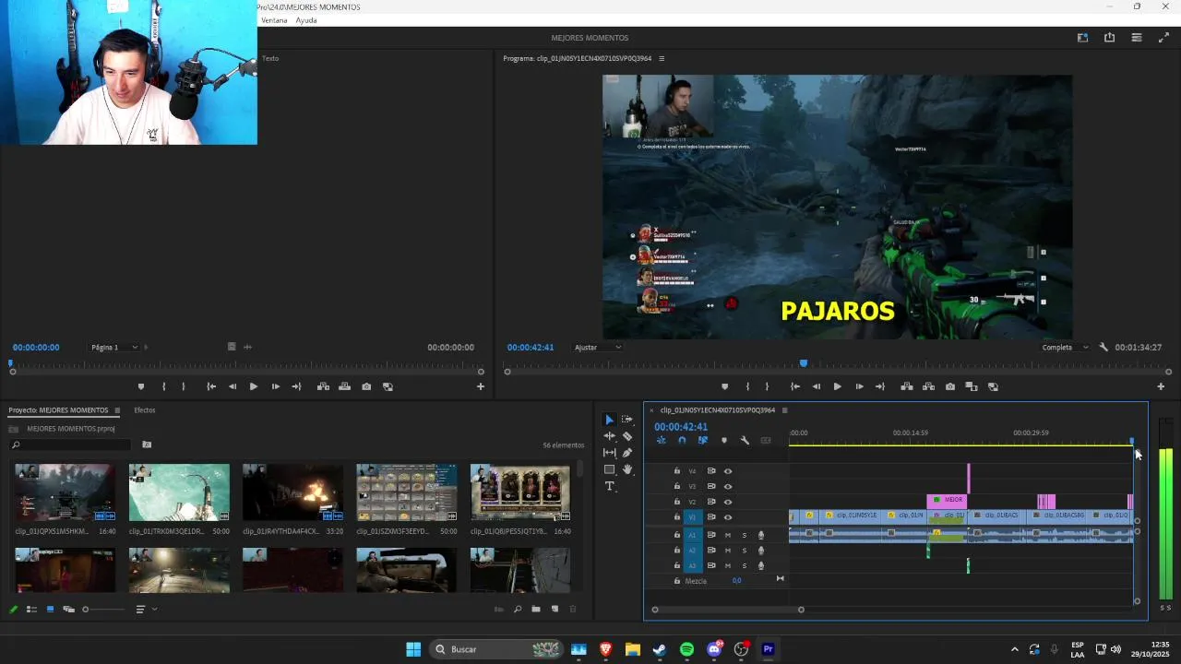Open Spotify from the taskbar
The width and height of the screenshot is (1181, 664).
click(687, 649)
